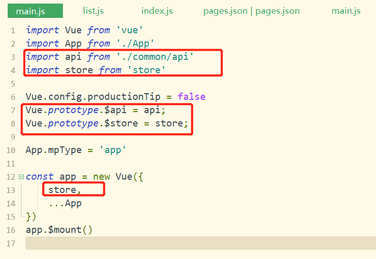The height and width of the screenshot is (259, 376).
Task: Click the app.$mount() call
Action: [x=59, y=230]
